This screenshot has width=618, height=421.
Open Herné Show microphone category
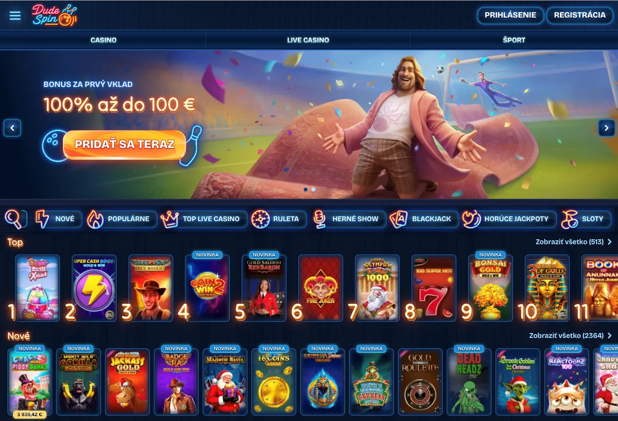click(349, 219)
